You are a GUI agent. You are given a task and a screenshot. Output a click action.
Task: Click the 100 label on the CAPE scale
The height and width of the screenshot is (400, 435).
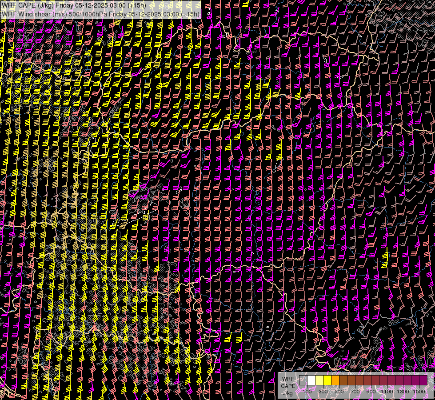(307, 392)
